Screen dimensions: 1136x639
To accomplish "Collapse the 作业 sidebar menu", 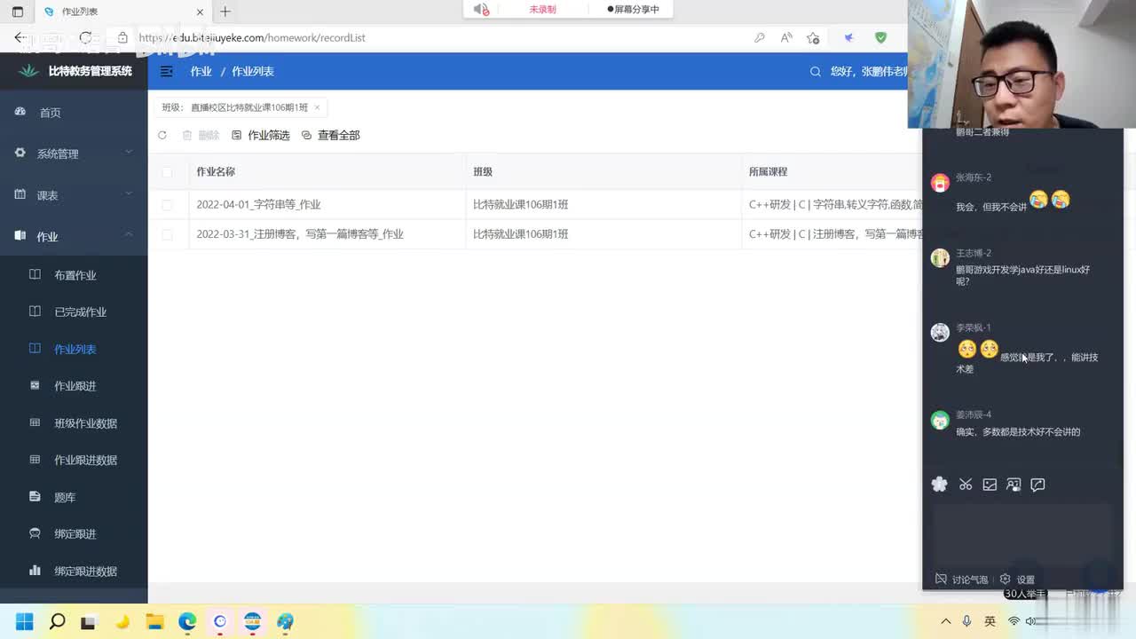I will tap(74, 236).
